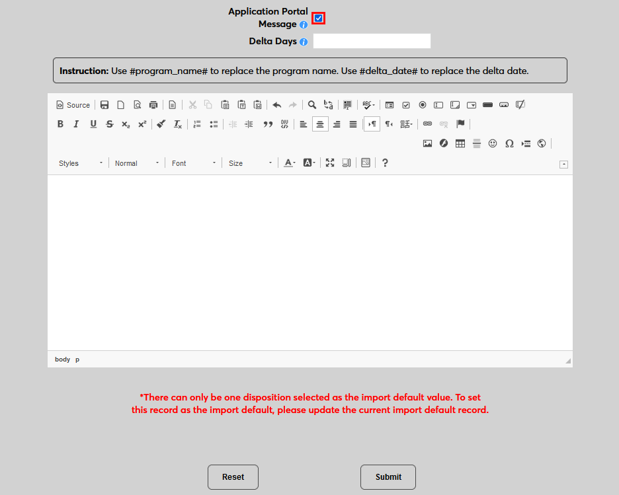
Task: Set text direction left to right
Action: pyautogui.click(x=372, y=124)
